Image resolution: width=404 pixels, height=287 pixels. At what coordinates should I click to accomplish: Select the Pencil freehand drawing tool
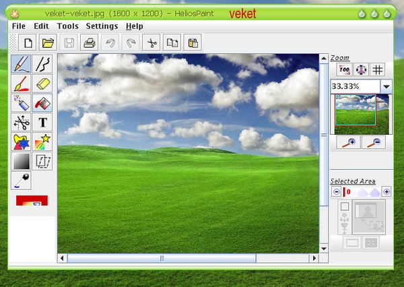point(21,64)
